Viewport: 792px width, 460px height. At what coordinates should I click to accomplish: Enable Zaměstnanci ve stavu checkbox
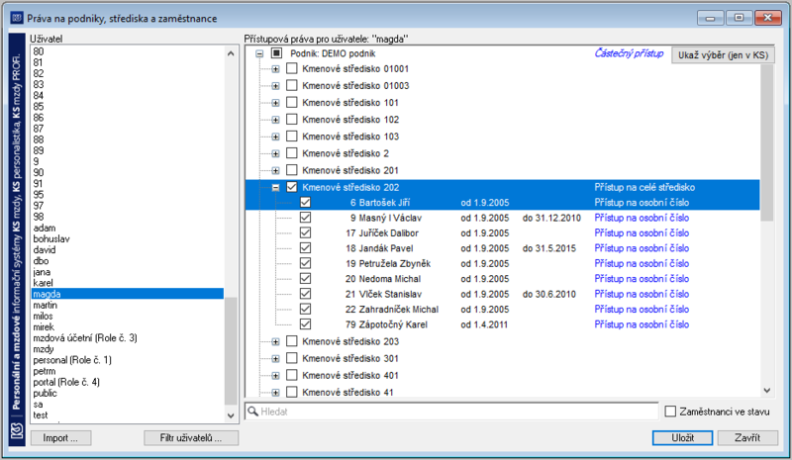tap(670, 412)
